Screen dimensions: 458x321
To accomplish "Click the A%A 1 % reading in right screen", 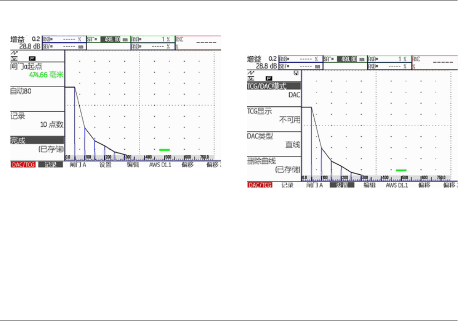I will [389, 59].
